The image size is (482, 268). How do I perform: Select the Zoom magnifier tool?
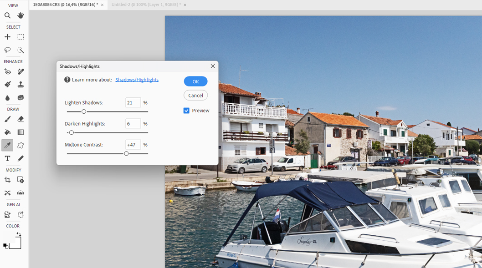7,15
